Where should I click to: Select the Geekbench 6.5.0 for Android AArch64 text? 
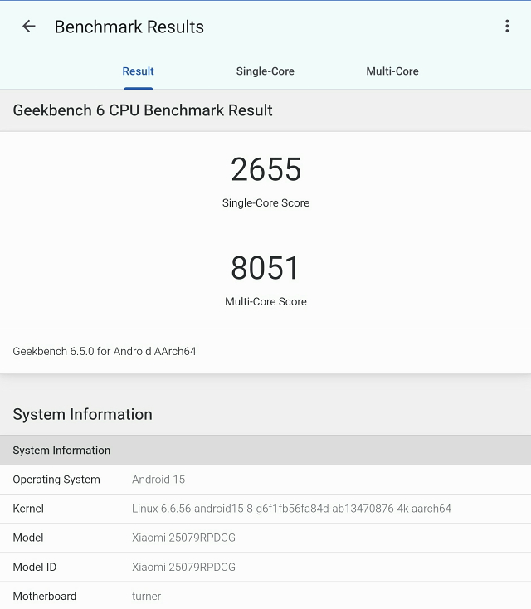[105, 352]
